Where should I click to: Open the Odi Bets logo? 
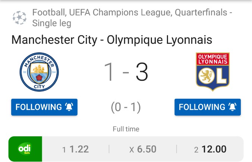[25, 149]
